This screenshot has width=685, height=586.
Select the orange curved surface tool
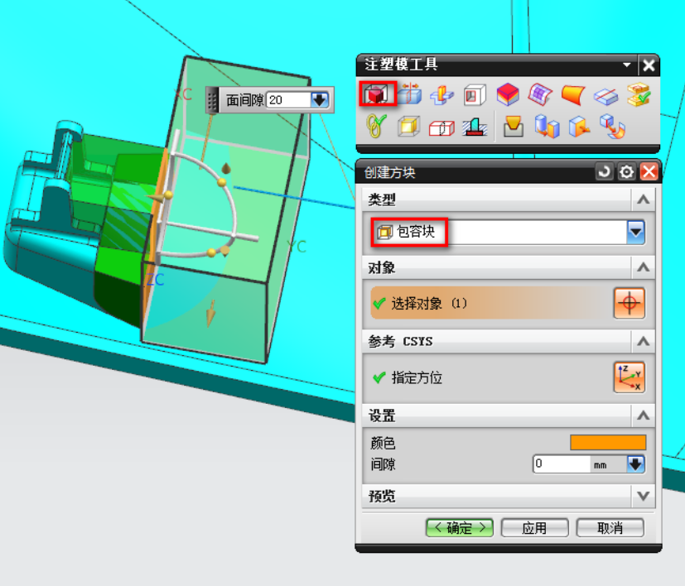(573, 94)
